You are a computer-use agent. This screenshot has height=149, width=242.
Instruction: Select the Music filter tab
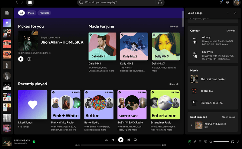pyautogui.click(x=31, y=13)
